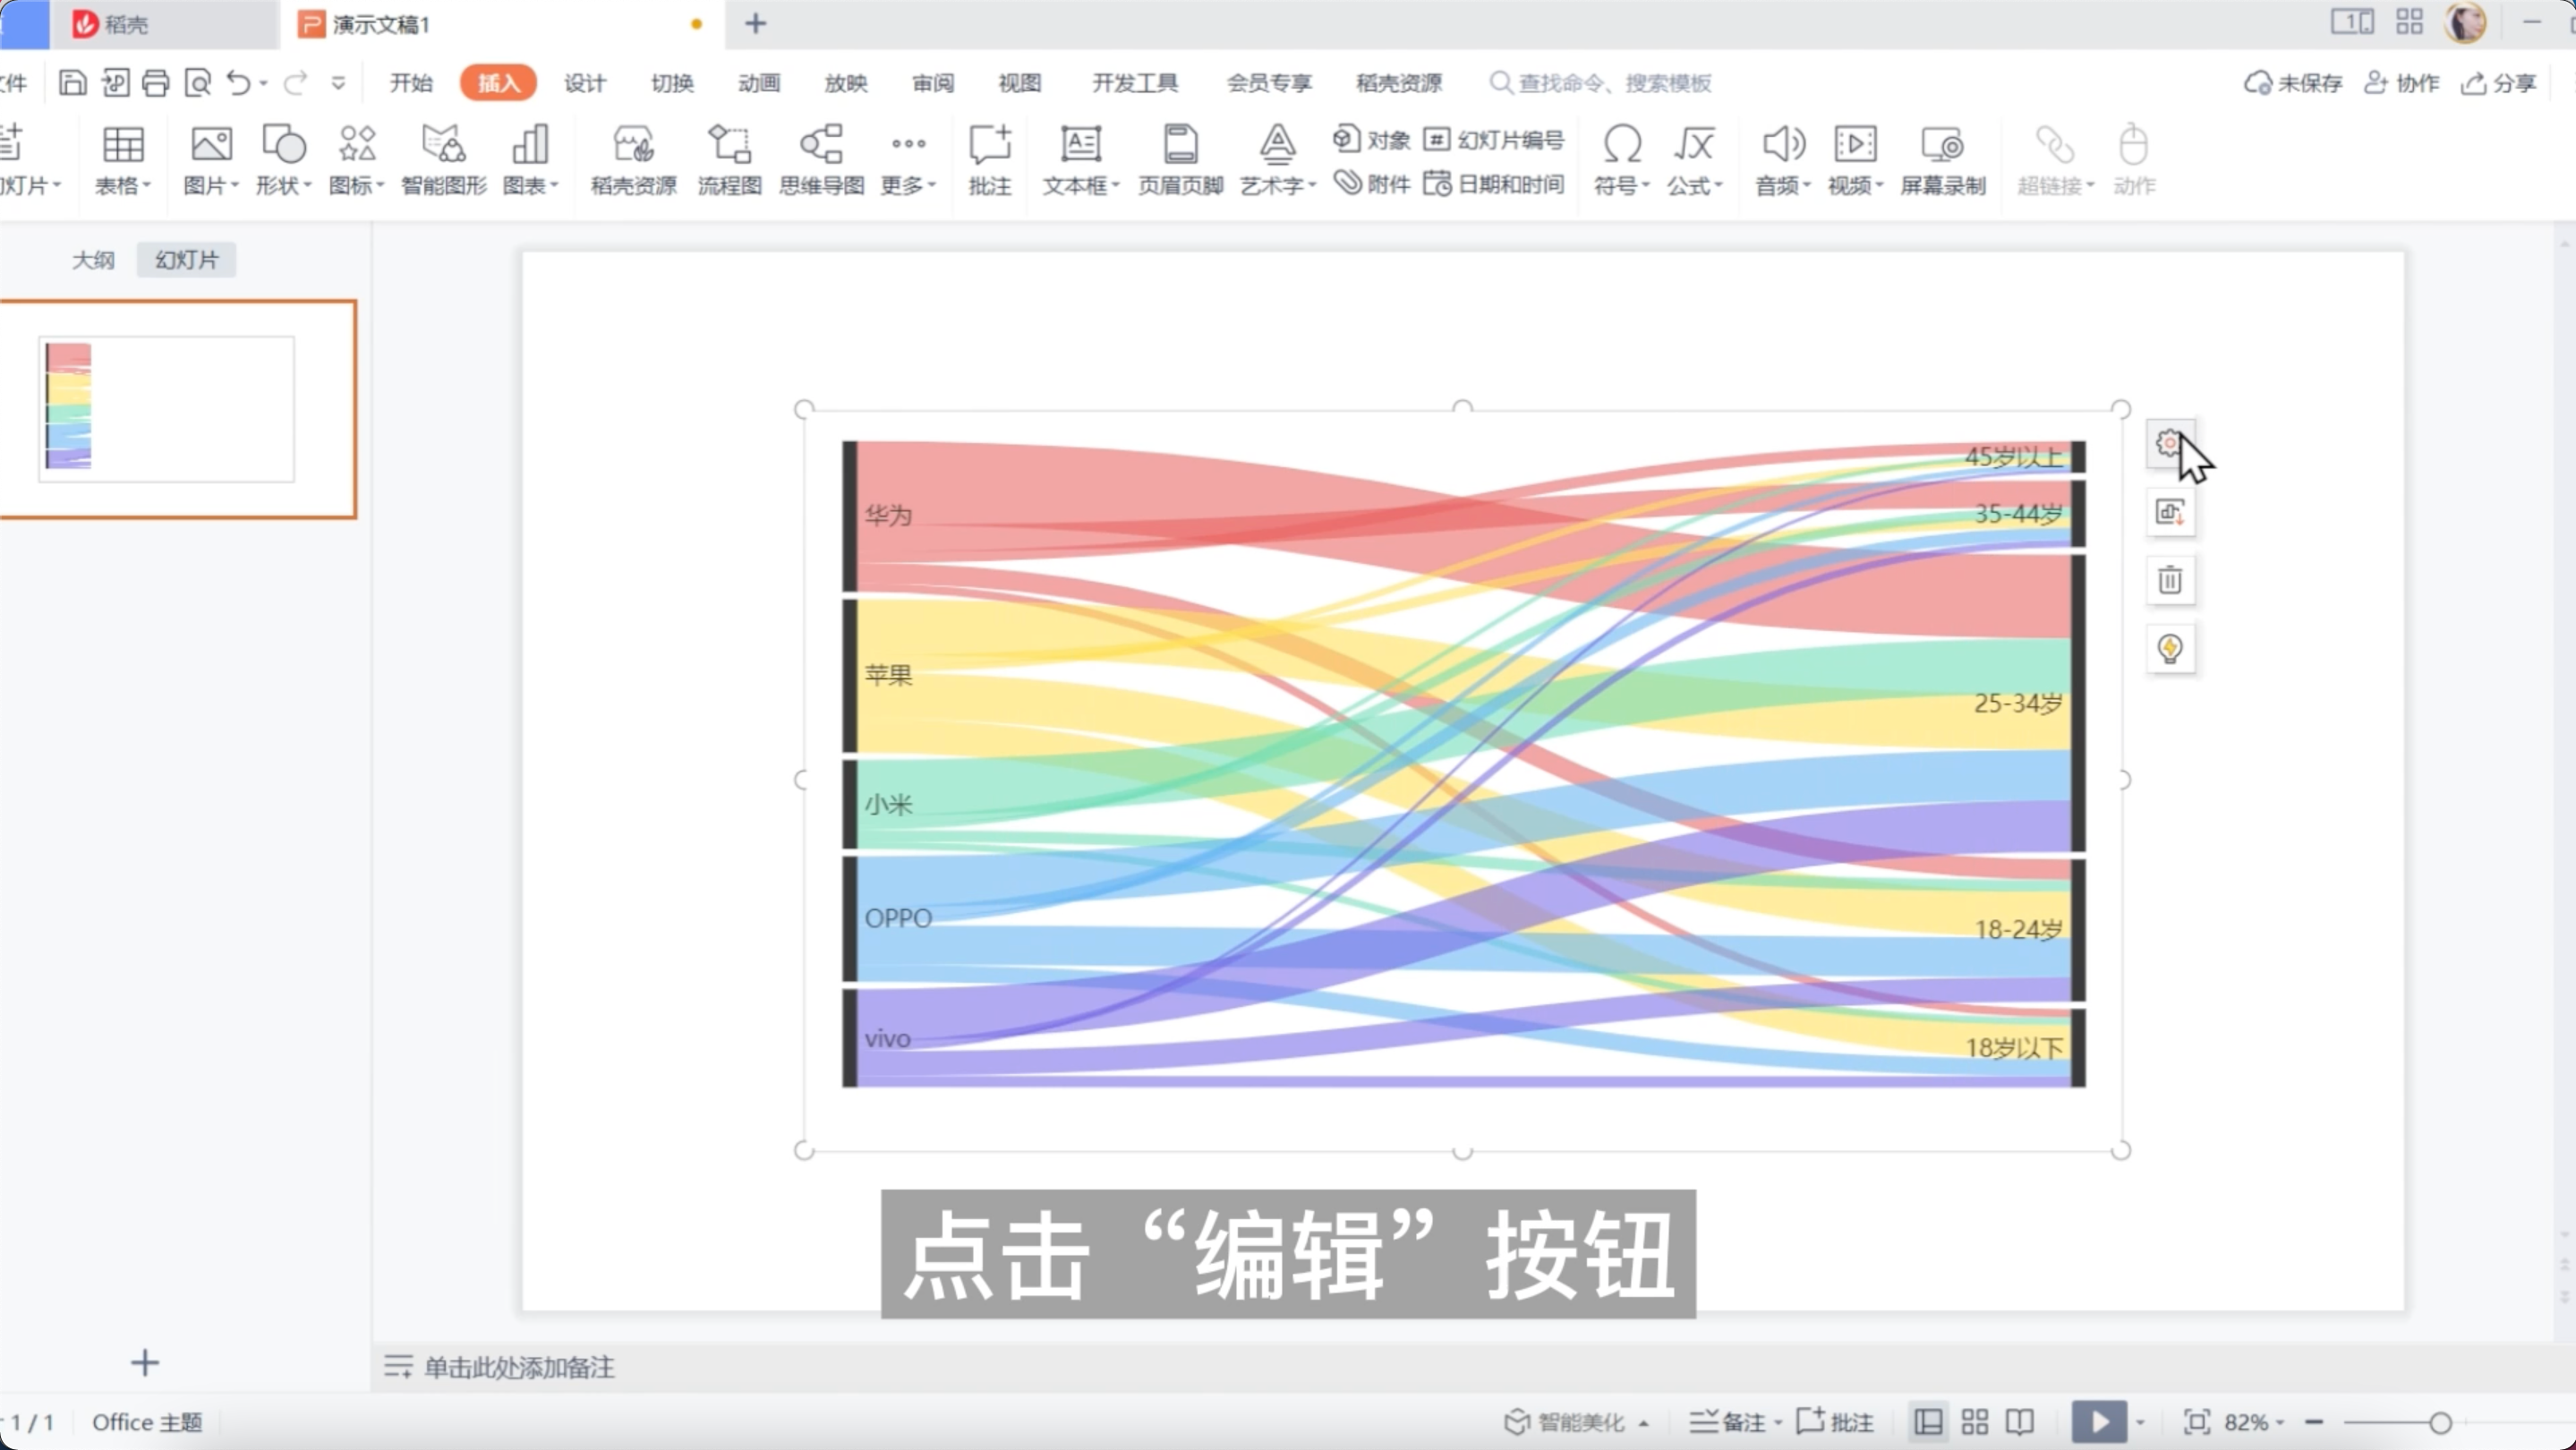
Task: Insert a 流程图 flowchart
Action: (729, 159)
